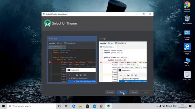
Task: Click the taskbar search box
Action: coord(31,106)
